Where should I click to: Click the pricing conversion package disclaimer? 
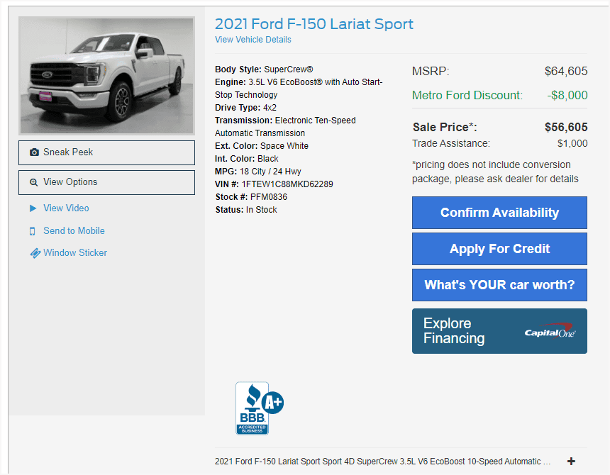[495, 172]
